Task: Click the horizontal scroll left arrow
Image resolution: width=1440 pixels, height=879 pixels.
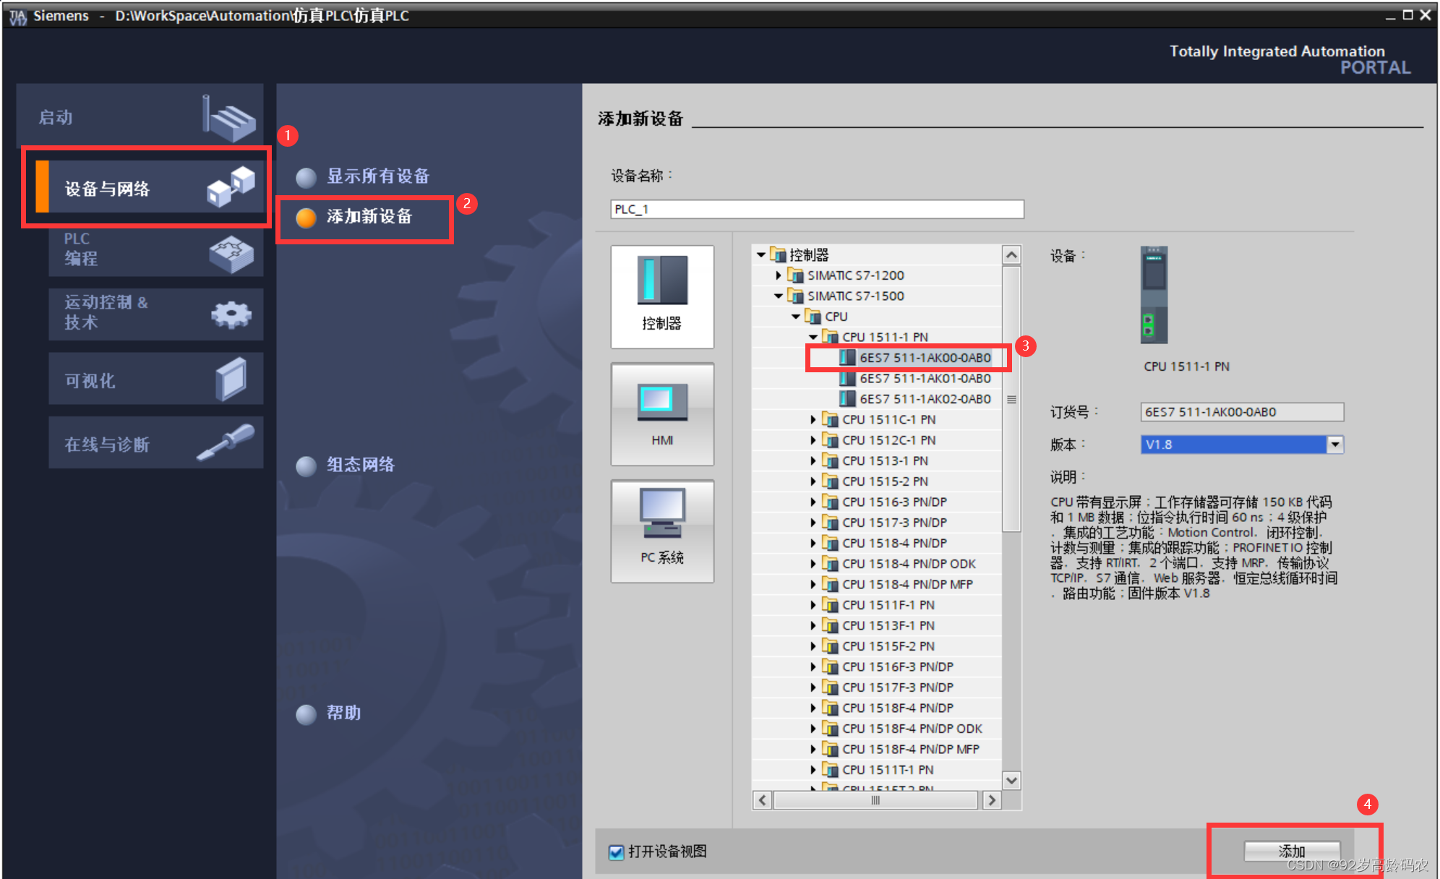Action: [x=763, y=800]
